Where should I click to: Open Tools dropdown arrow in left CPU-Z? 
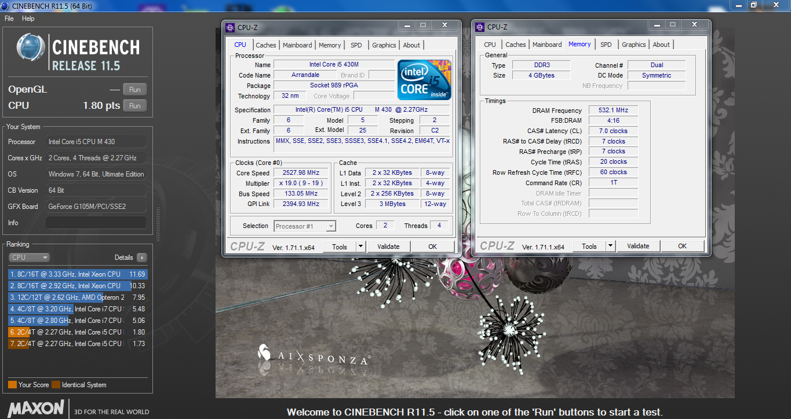click(x=360, y=247)
